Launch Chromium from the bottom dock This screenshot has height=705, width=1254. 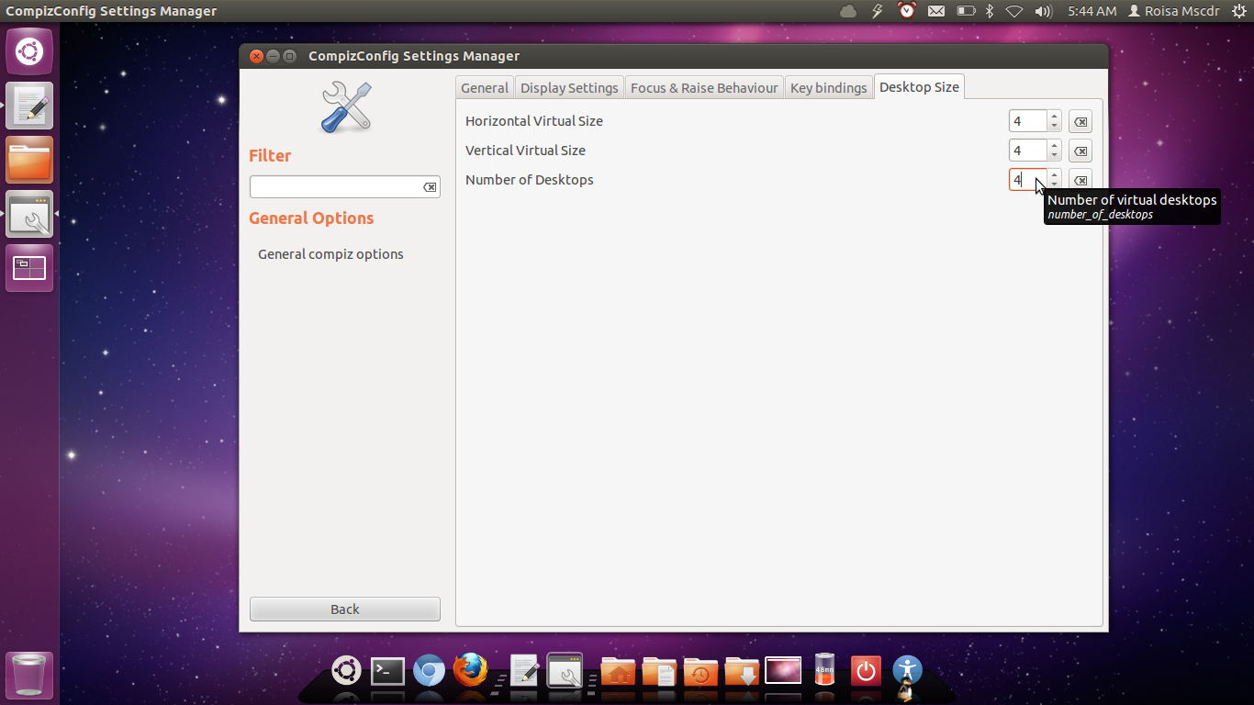pos(429,671)
